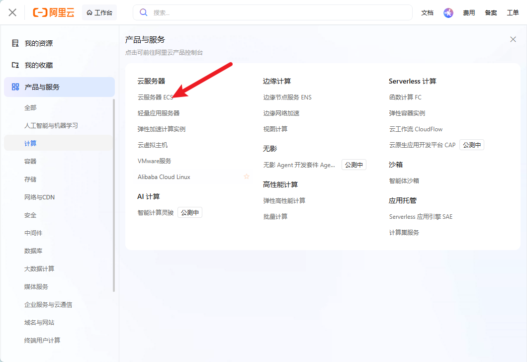Screen dimensions: 527x362
Task: Click the 产品与服务 grid icon
Action: pyautogui.click(x=15, y=87)
